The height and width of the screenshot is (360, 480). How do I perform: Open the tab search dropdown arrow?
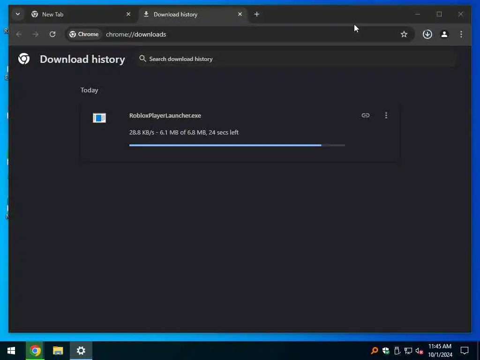tap(18, 14)
